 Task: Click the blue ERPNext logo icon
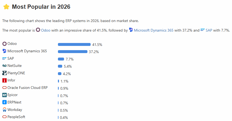5,102
